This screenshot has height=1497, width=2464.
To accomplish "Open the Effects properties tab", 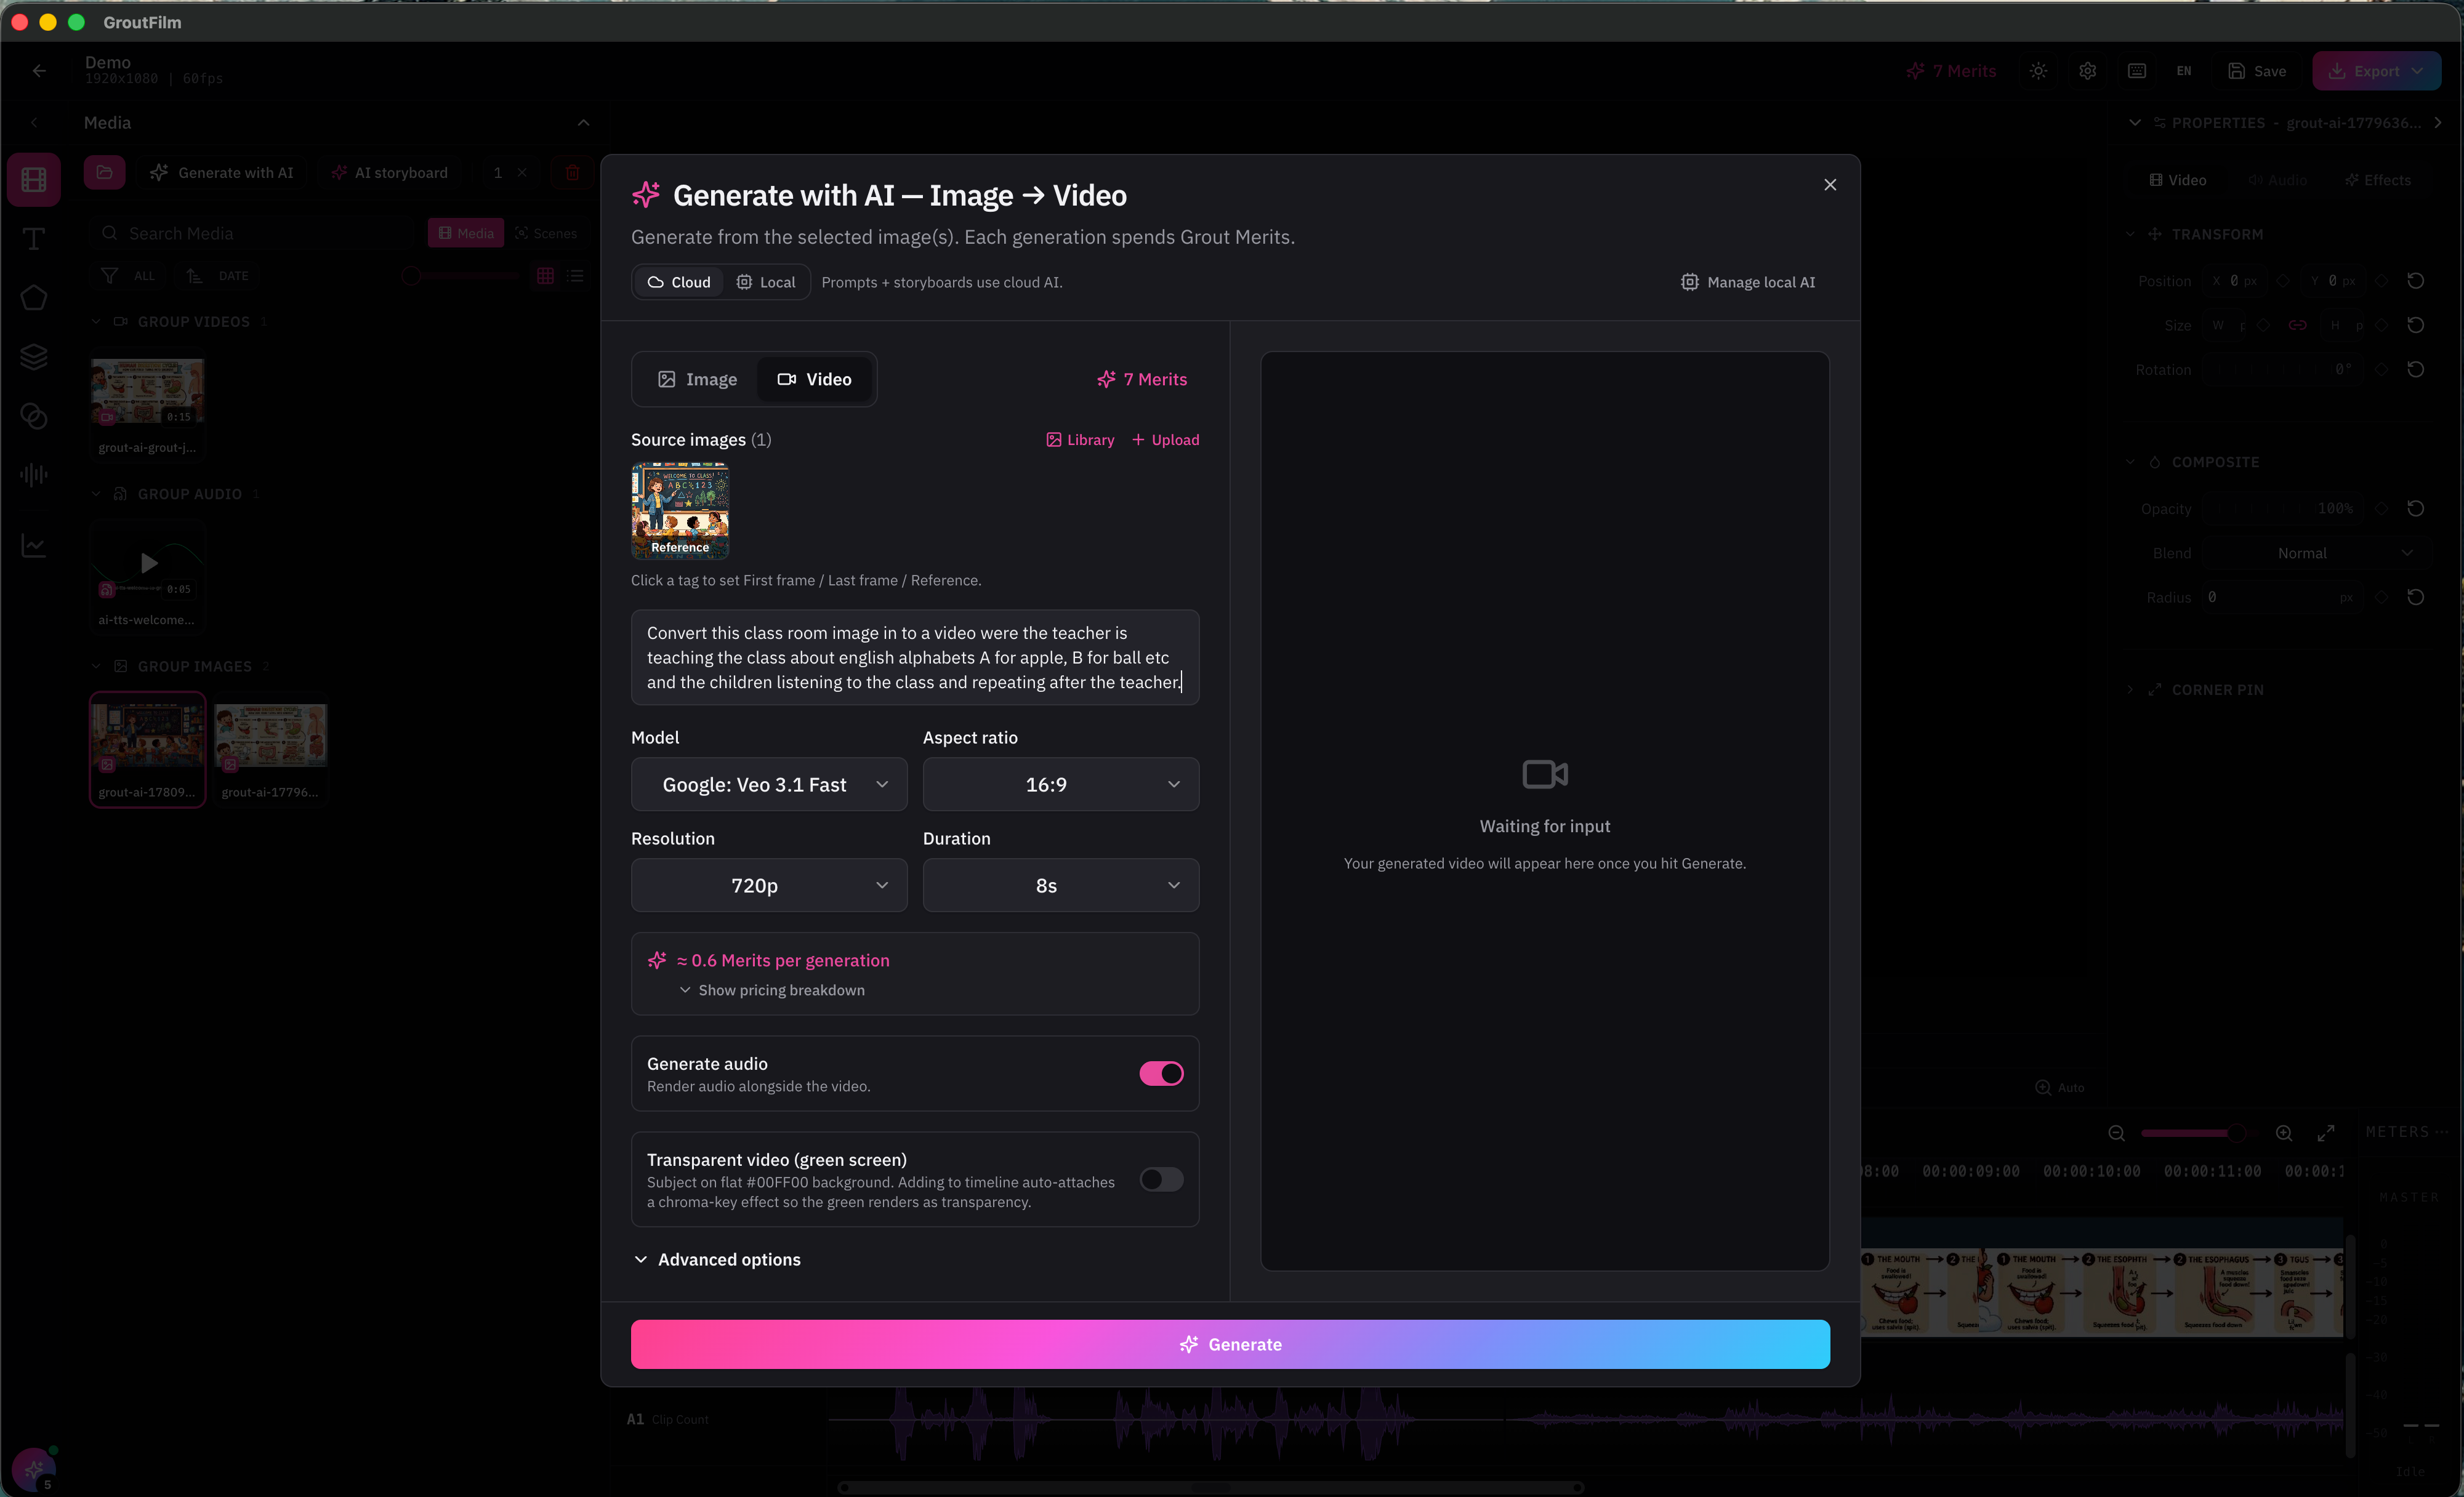I will 2378,180.
